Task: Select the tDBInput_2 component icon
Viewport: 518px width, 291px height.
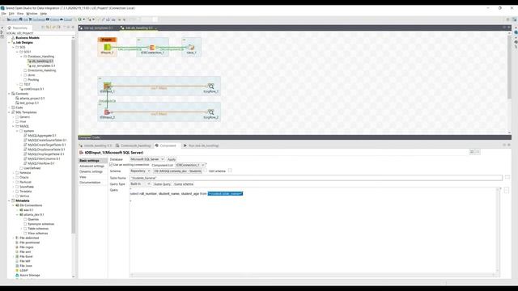Action: 107,112
